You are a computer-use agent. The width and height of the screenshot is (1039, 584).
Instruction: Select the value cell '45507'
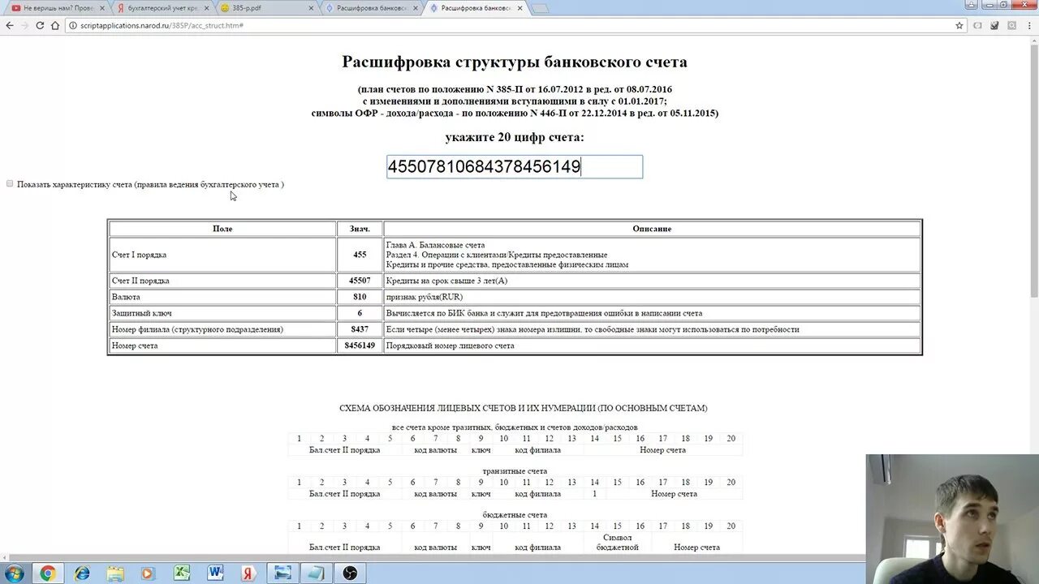[x=360, y=281]
